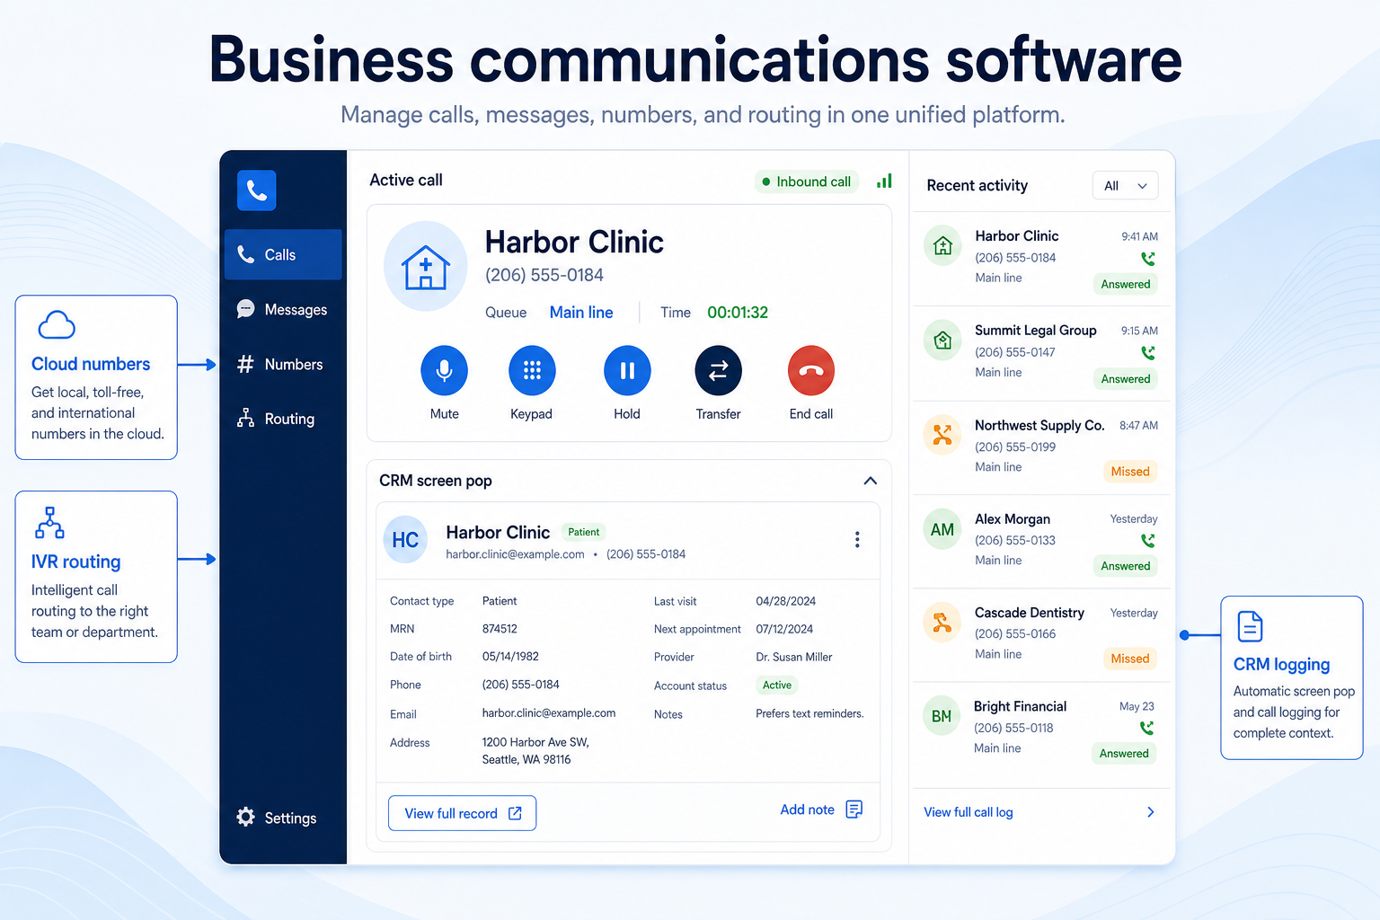Click the Missed badge for Northwest Supply Co.
The height and width of the screenshot is (920, 1380).
[1130, 472]
